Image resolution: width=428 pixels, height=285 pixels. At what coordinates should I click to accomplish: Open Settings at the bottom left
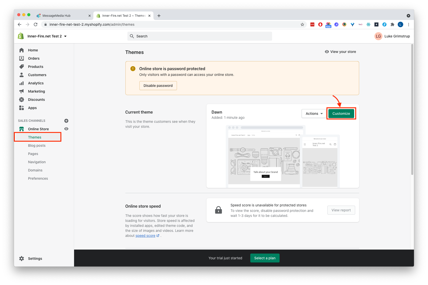pos(35,258)
